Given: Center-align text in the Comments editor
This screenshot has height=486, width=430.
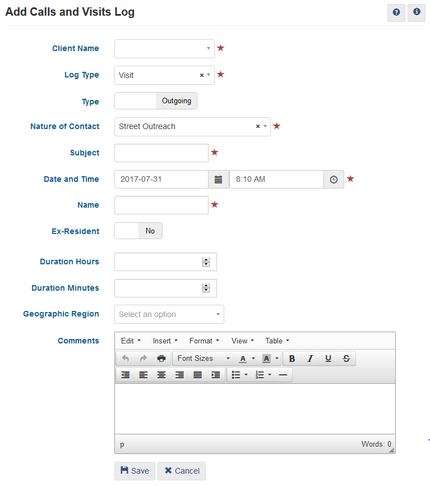Looking at the screenshot, I should coord(161,375).
